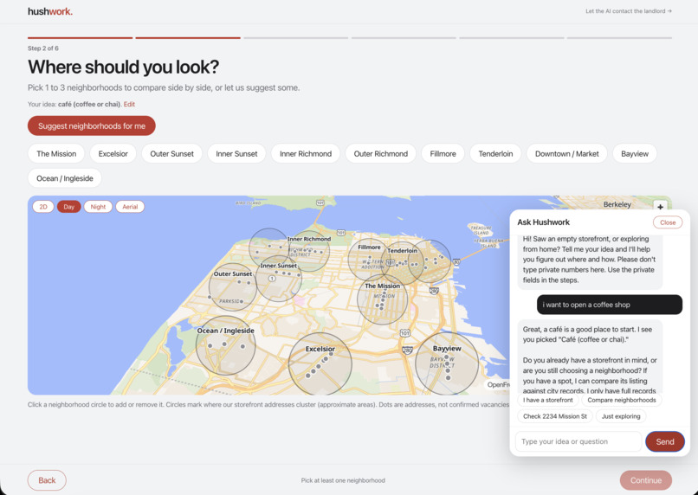Image resolution: width=698 pixels, height=495 pixels.
Task: Choose I have a storefront quick reply
Action: click(x=548, y=400)
